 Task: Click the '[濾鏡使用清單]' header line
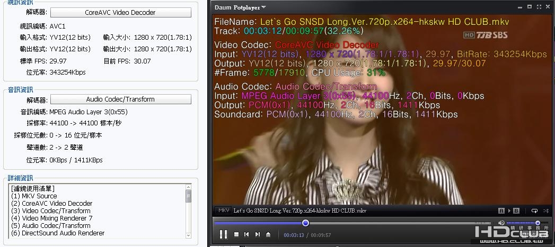[33, 189]
